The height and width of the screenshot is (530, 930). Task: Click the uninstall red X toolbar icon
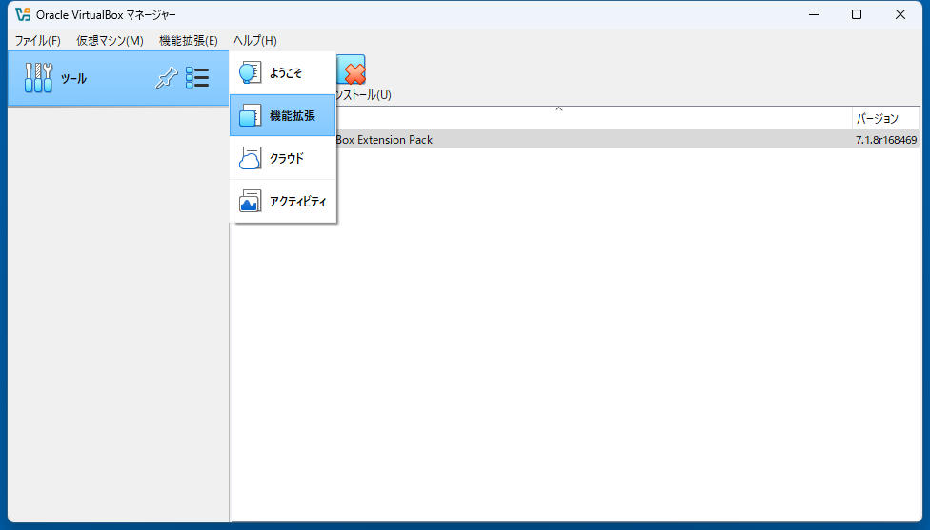point(353,70)
